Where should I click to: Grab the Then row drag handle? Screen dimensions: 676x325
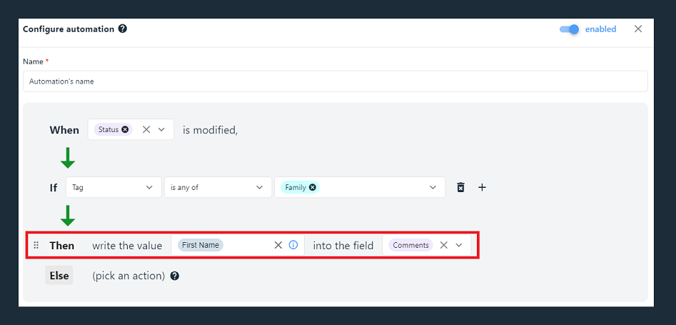(x=36, y=245)
